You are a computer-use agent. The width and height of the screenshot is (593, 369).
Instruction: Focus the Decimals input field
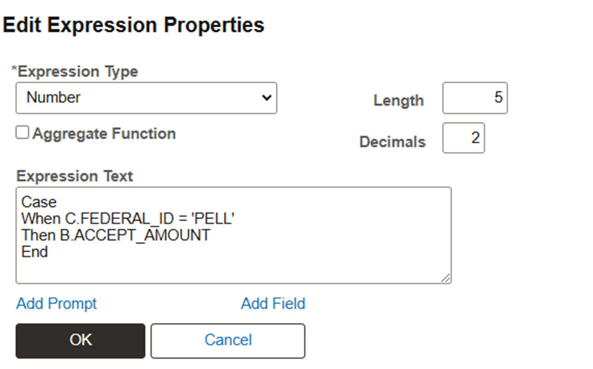pyautogui.click(x=463, y=138)
